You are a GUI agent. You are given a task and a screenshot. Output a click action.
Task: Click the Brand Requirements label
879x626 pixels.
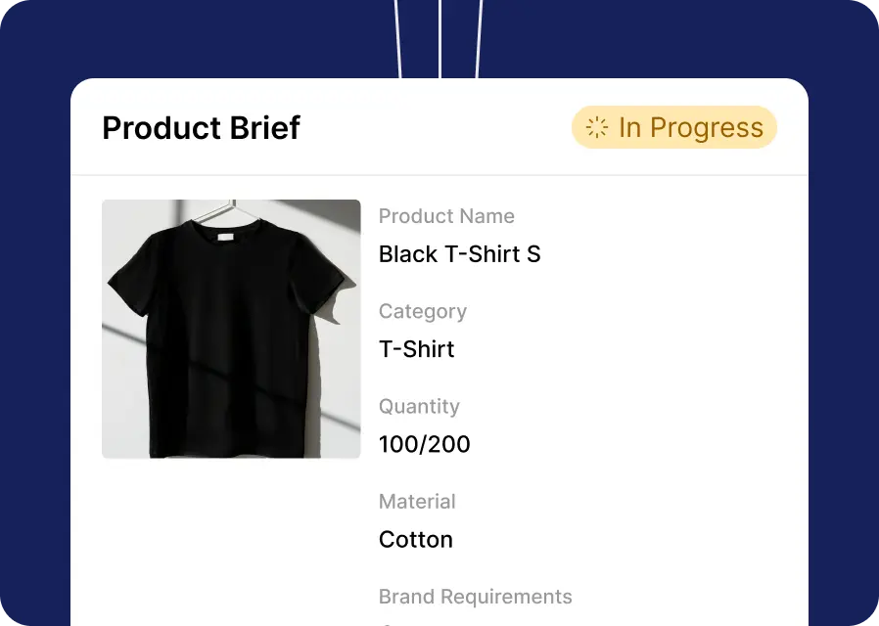click(x=476, y=597)
